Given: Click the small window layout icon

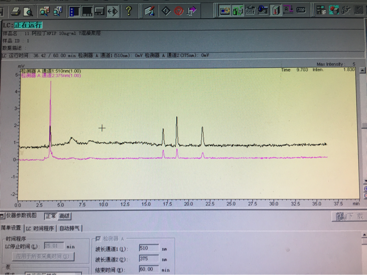Looking at the screenshot, I should (99, 11).
